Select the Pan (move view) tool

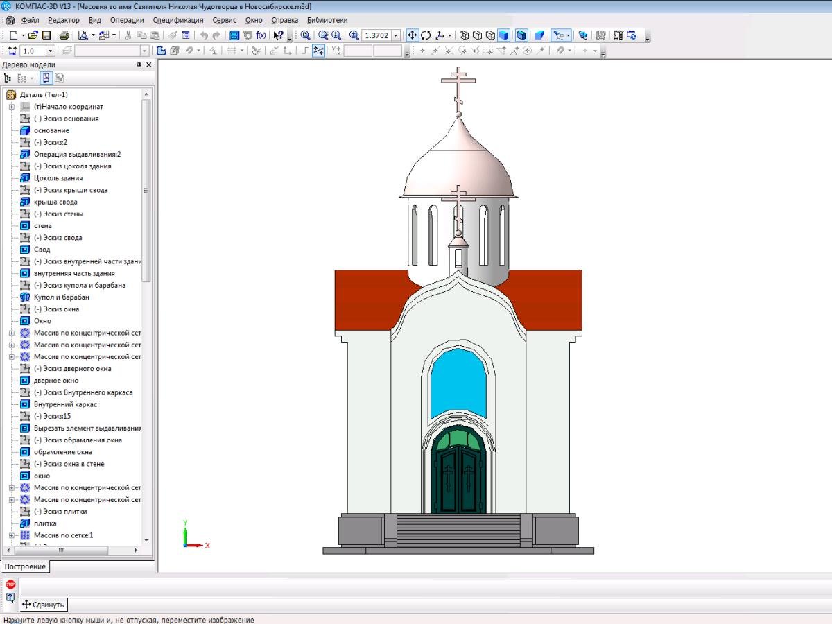point(412,35)
